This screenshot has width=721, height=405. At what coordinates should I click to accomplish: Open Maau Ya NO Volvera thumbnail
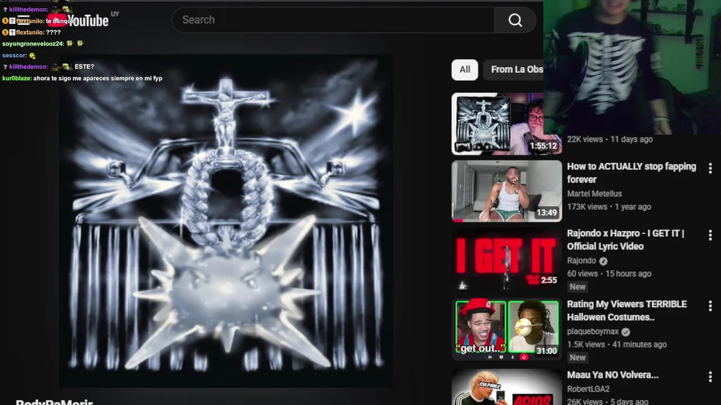506,387
